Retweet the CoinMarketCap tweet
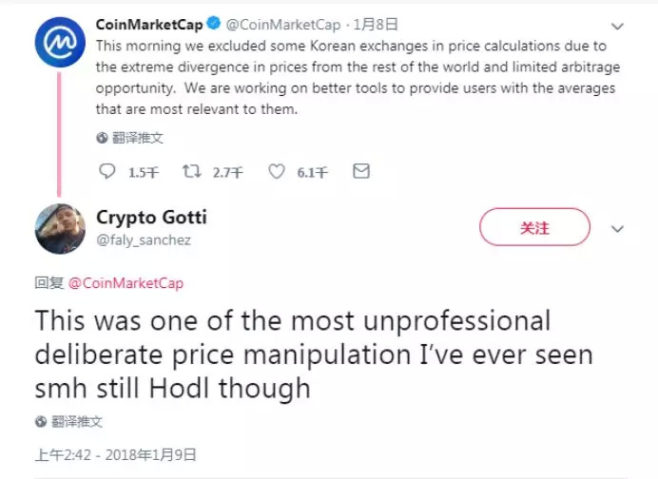 (x=191, y=172)
